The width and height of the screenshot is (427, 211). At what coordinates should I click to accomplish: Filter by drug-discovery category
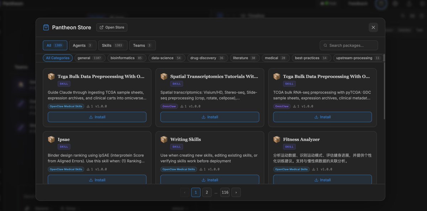[207, 58]
